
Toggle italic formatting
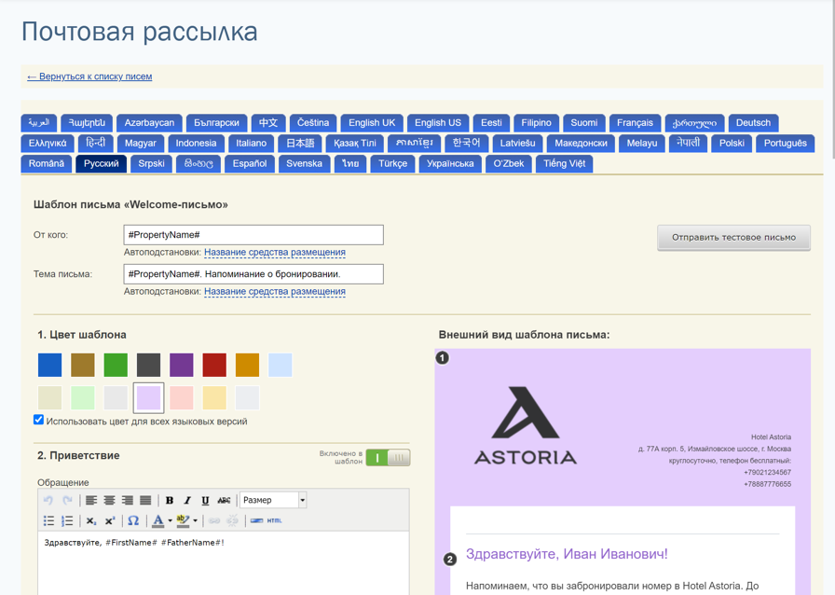187,500
